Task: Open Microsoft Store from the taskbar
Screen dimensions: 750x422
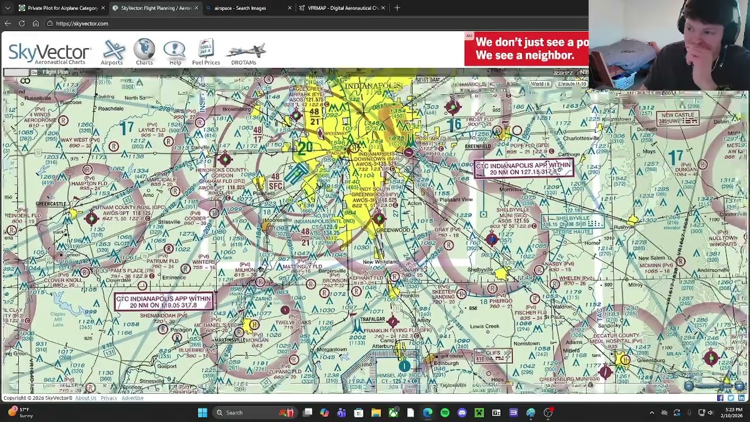Action: 359,413
